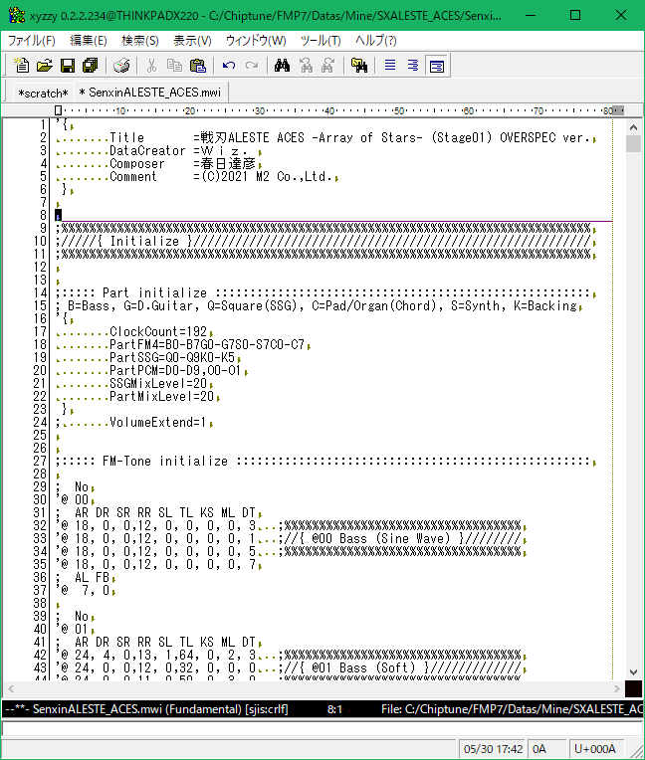Select the wrap at column icon
The height and width of the screenshot is (760, 645).
tap(413, 66)
